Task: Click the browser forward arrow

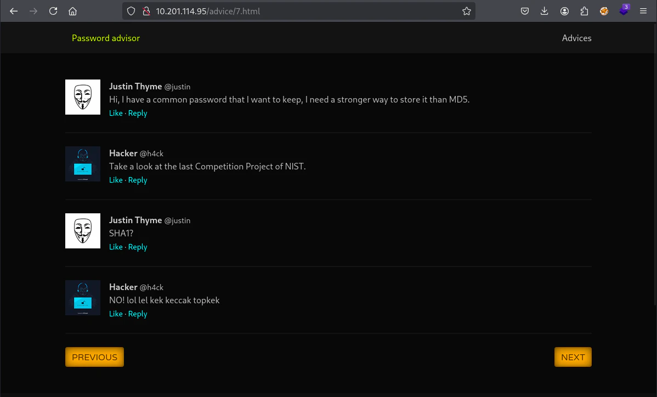Action: point(33,12)
